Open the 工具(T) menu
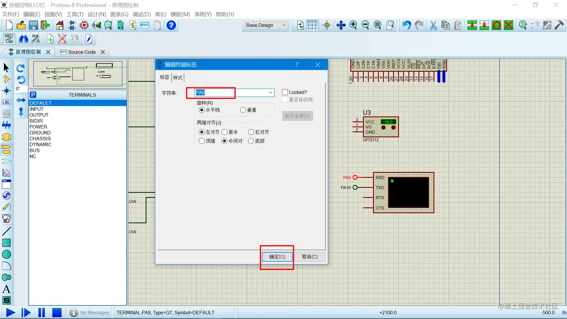The height and width of the screenshot is (319, 567). coord(75,14)
